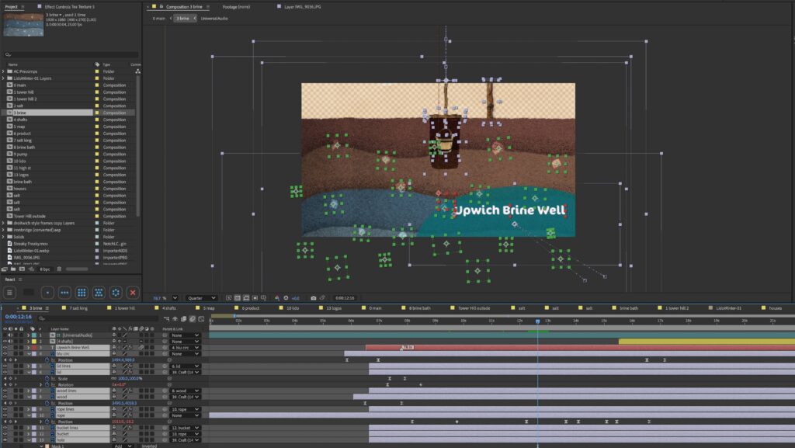
Task: Click the circular dots ring button in React panel
Action: (x=116, y=293)
